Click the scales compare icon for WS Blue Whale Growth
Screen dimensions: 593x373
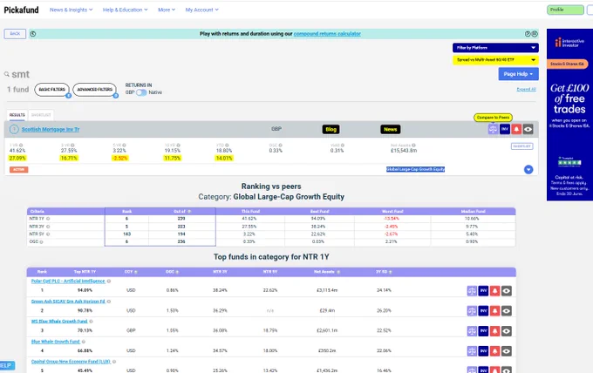pos(472,331)
